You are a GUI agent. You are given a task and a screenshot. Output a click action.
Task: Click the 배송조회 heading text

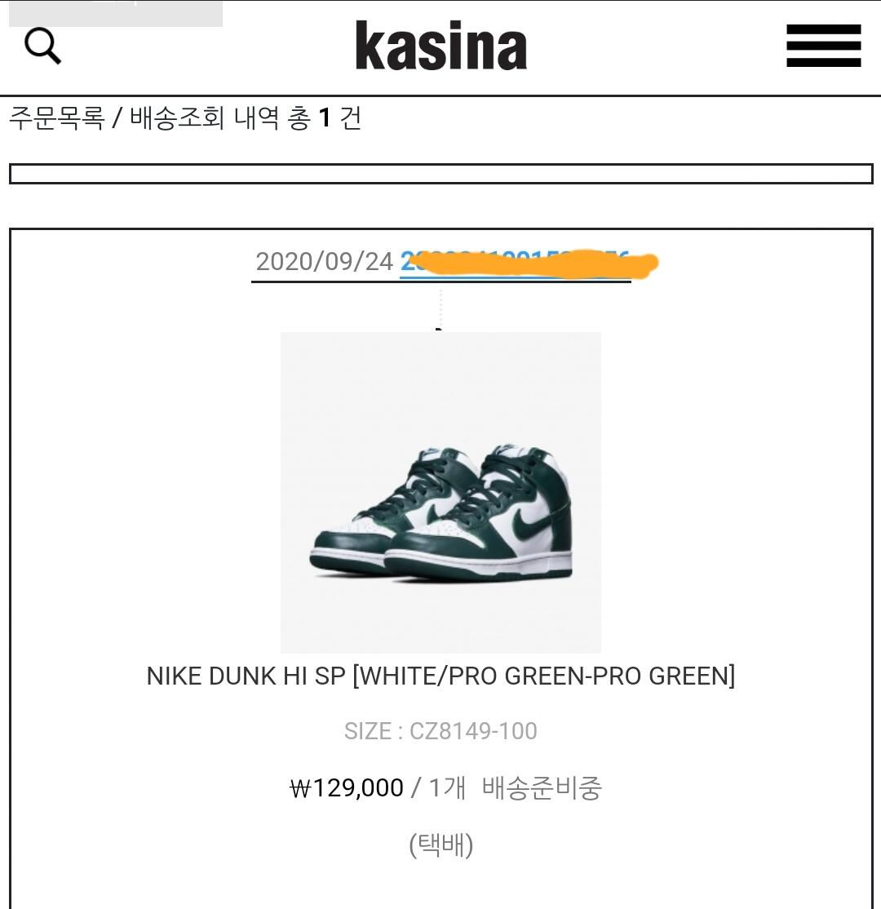pyautogui.click(x=177, y=118)
